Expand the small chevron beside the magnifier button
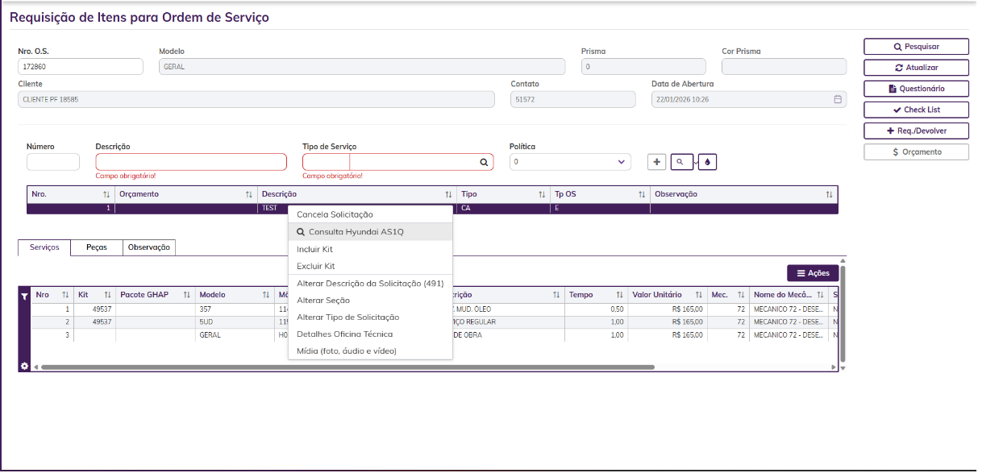Image resolution: width=982 pixels, height=473 pixels. [695, 162]
